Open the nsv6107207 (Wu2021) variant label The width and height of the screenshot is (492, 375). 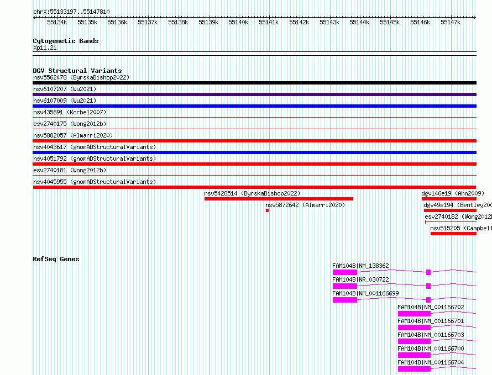click(65, 89)
